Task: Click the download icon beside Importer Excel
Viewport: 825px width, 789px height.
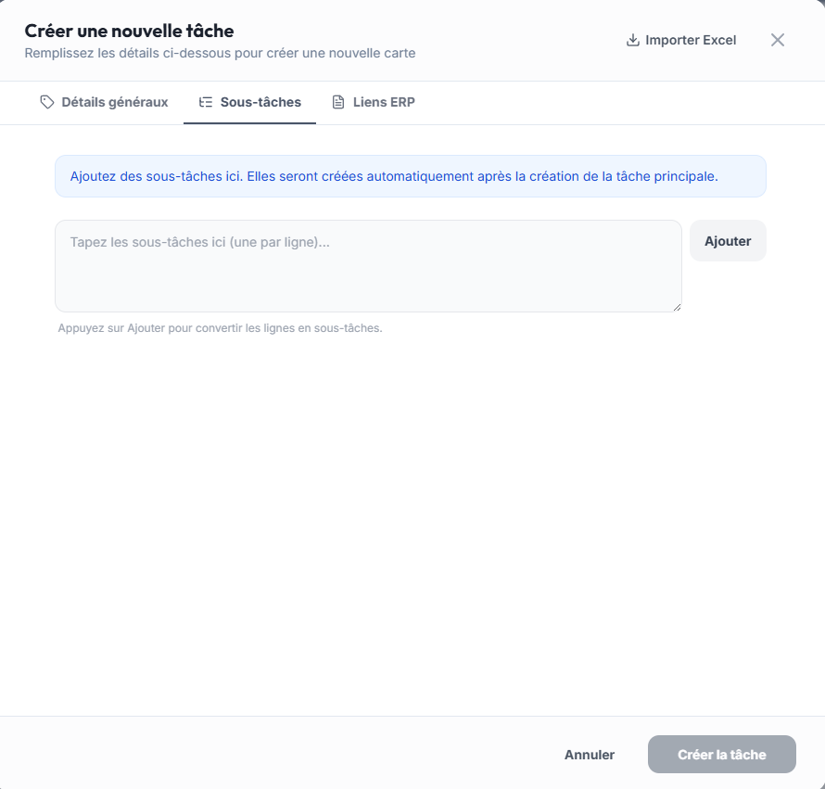Action: pyautogui.click(x=633, y=40)
